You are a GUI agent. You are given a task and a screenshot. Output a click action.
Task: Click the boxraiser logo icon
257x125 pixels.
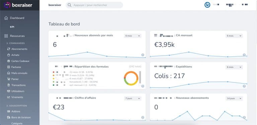[7, 5]
